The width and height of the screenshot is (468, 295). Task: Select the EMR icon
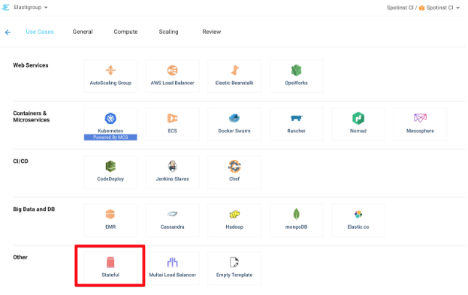coord(110,214)
